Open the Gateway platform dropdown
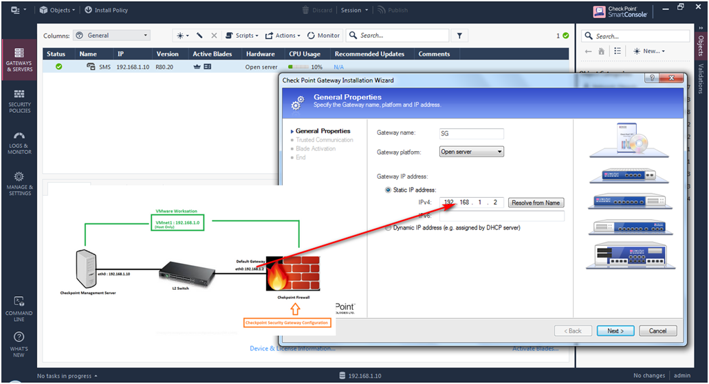 point(471,152)
